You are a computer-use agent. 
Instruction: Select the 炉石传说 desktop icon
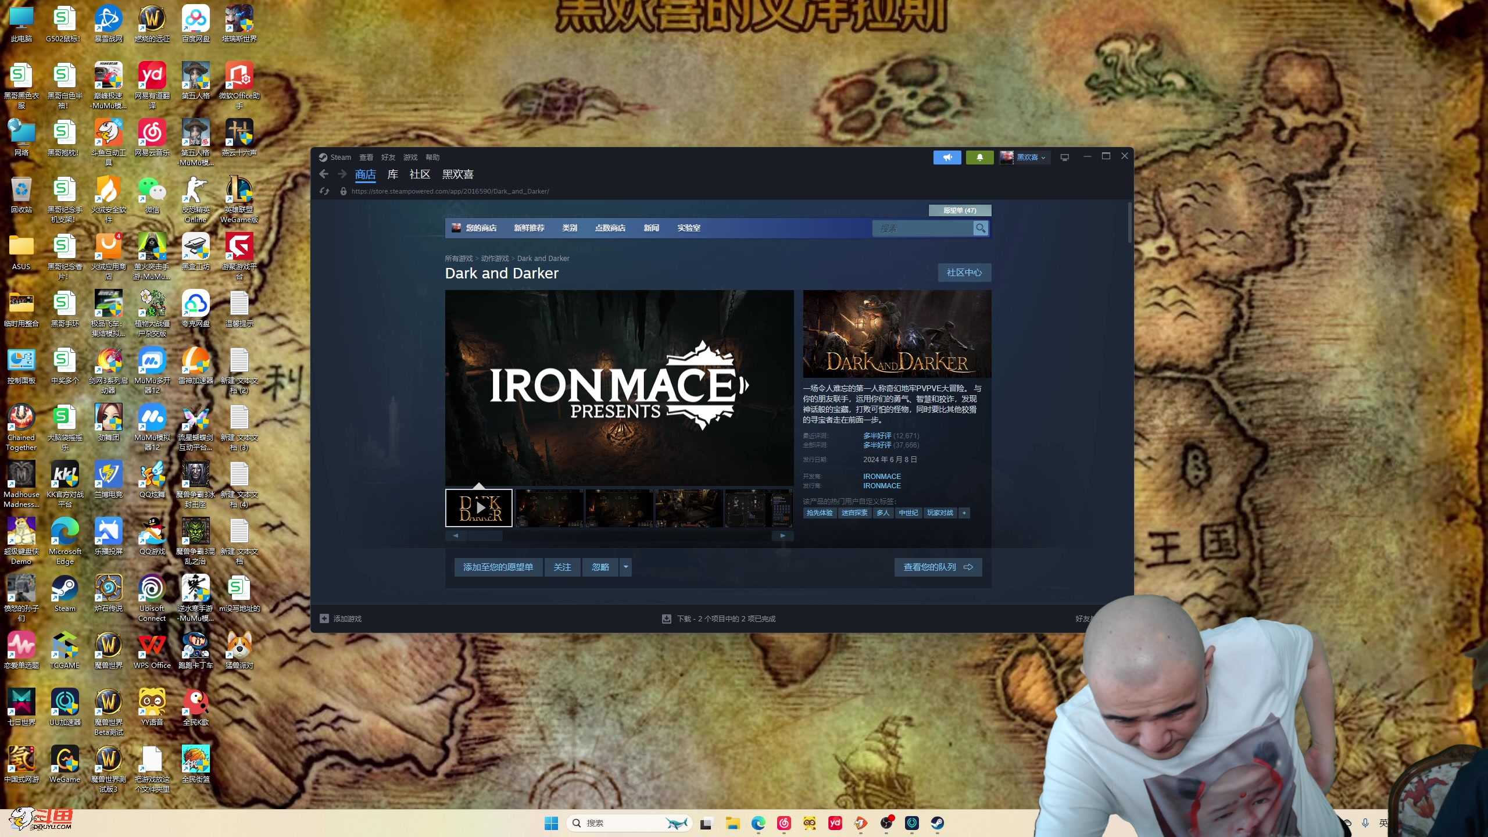[109, 593]
